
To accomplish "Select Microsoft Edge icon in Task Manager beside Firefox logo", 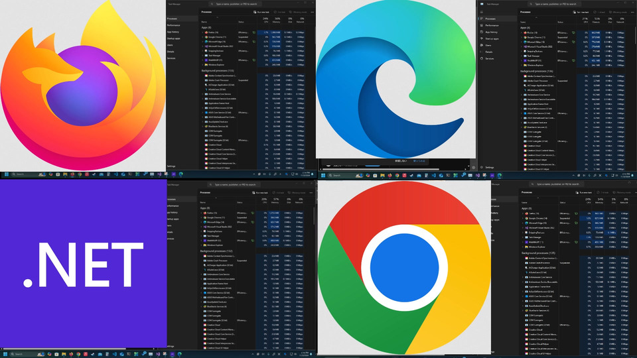I will tap(206, 42).
